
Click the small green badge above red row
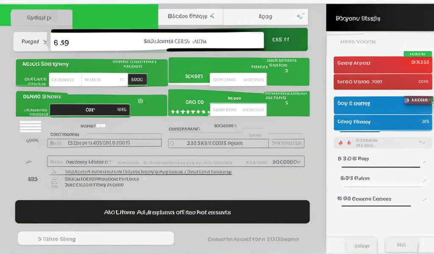pos(417,54)
